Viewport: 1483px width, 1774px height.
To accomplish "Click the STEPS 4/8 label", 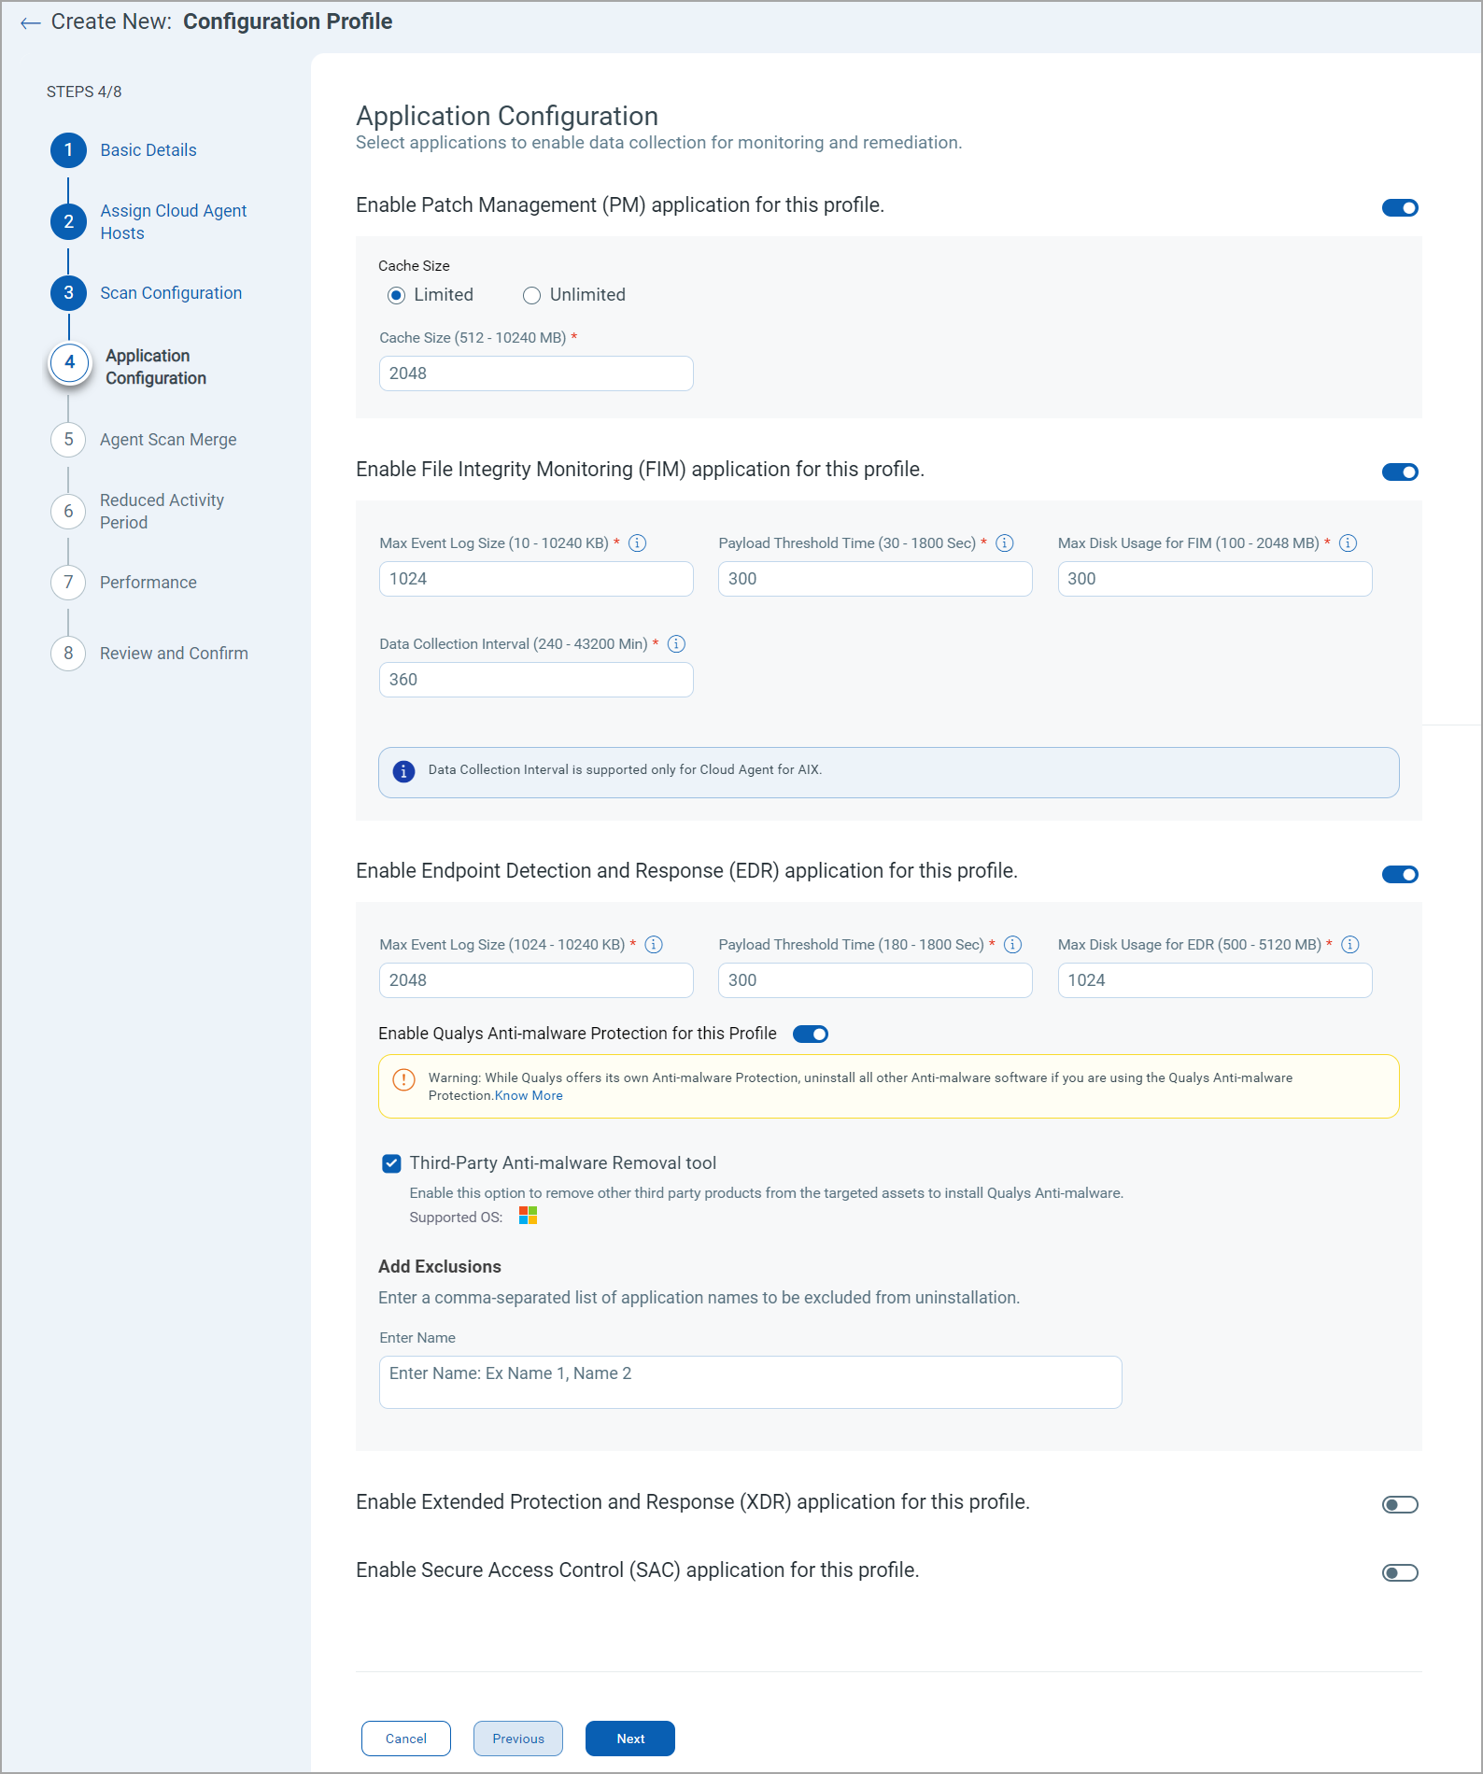I will (84, 92).
